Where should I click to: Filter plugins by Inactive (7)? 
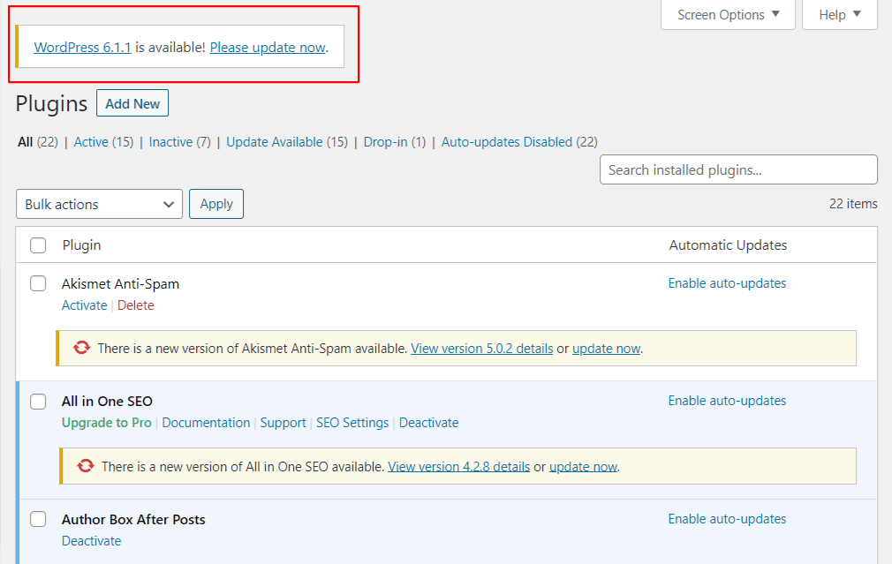(x=180, y=141)
